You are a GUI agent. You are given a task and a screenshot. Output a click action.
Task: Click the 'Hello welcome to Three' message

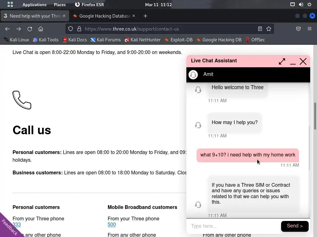[x=237, y=87]
